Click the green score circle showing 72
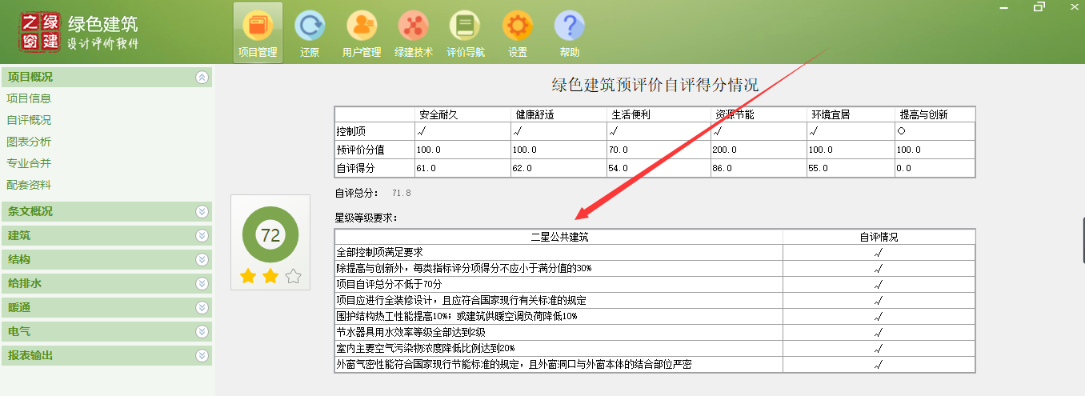The width and height of the screenshot is (1085, 396). tap(270, 235)
